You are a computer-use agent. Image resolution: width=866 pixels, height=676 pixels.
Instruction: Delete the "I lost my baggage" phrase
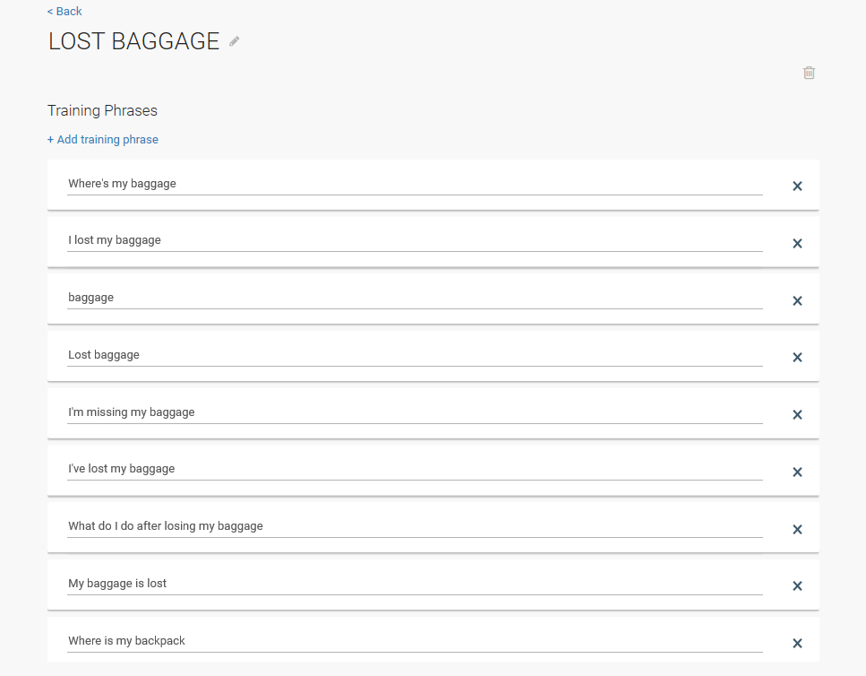pos(797,244)
